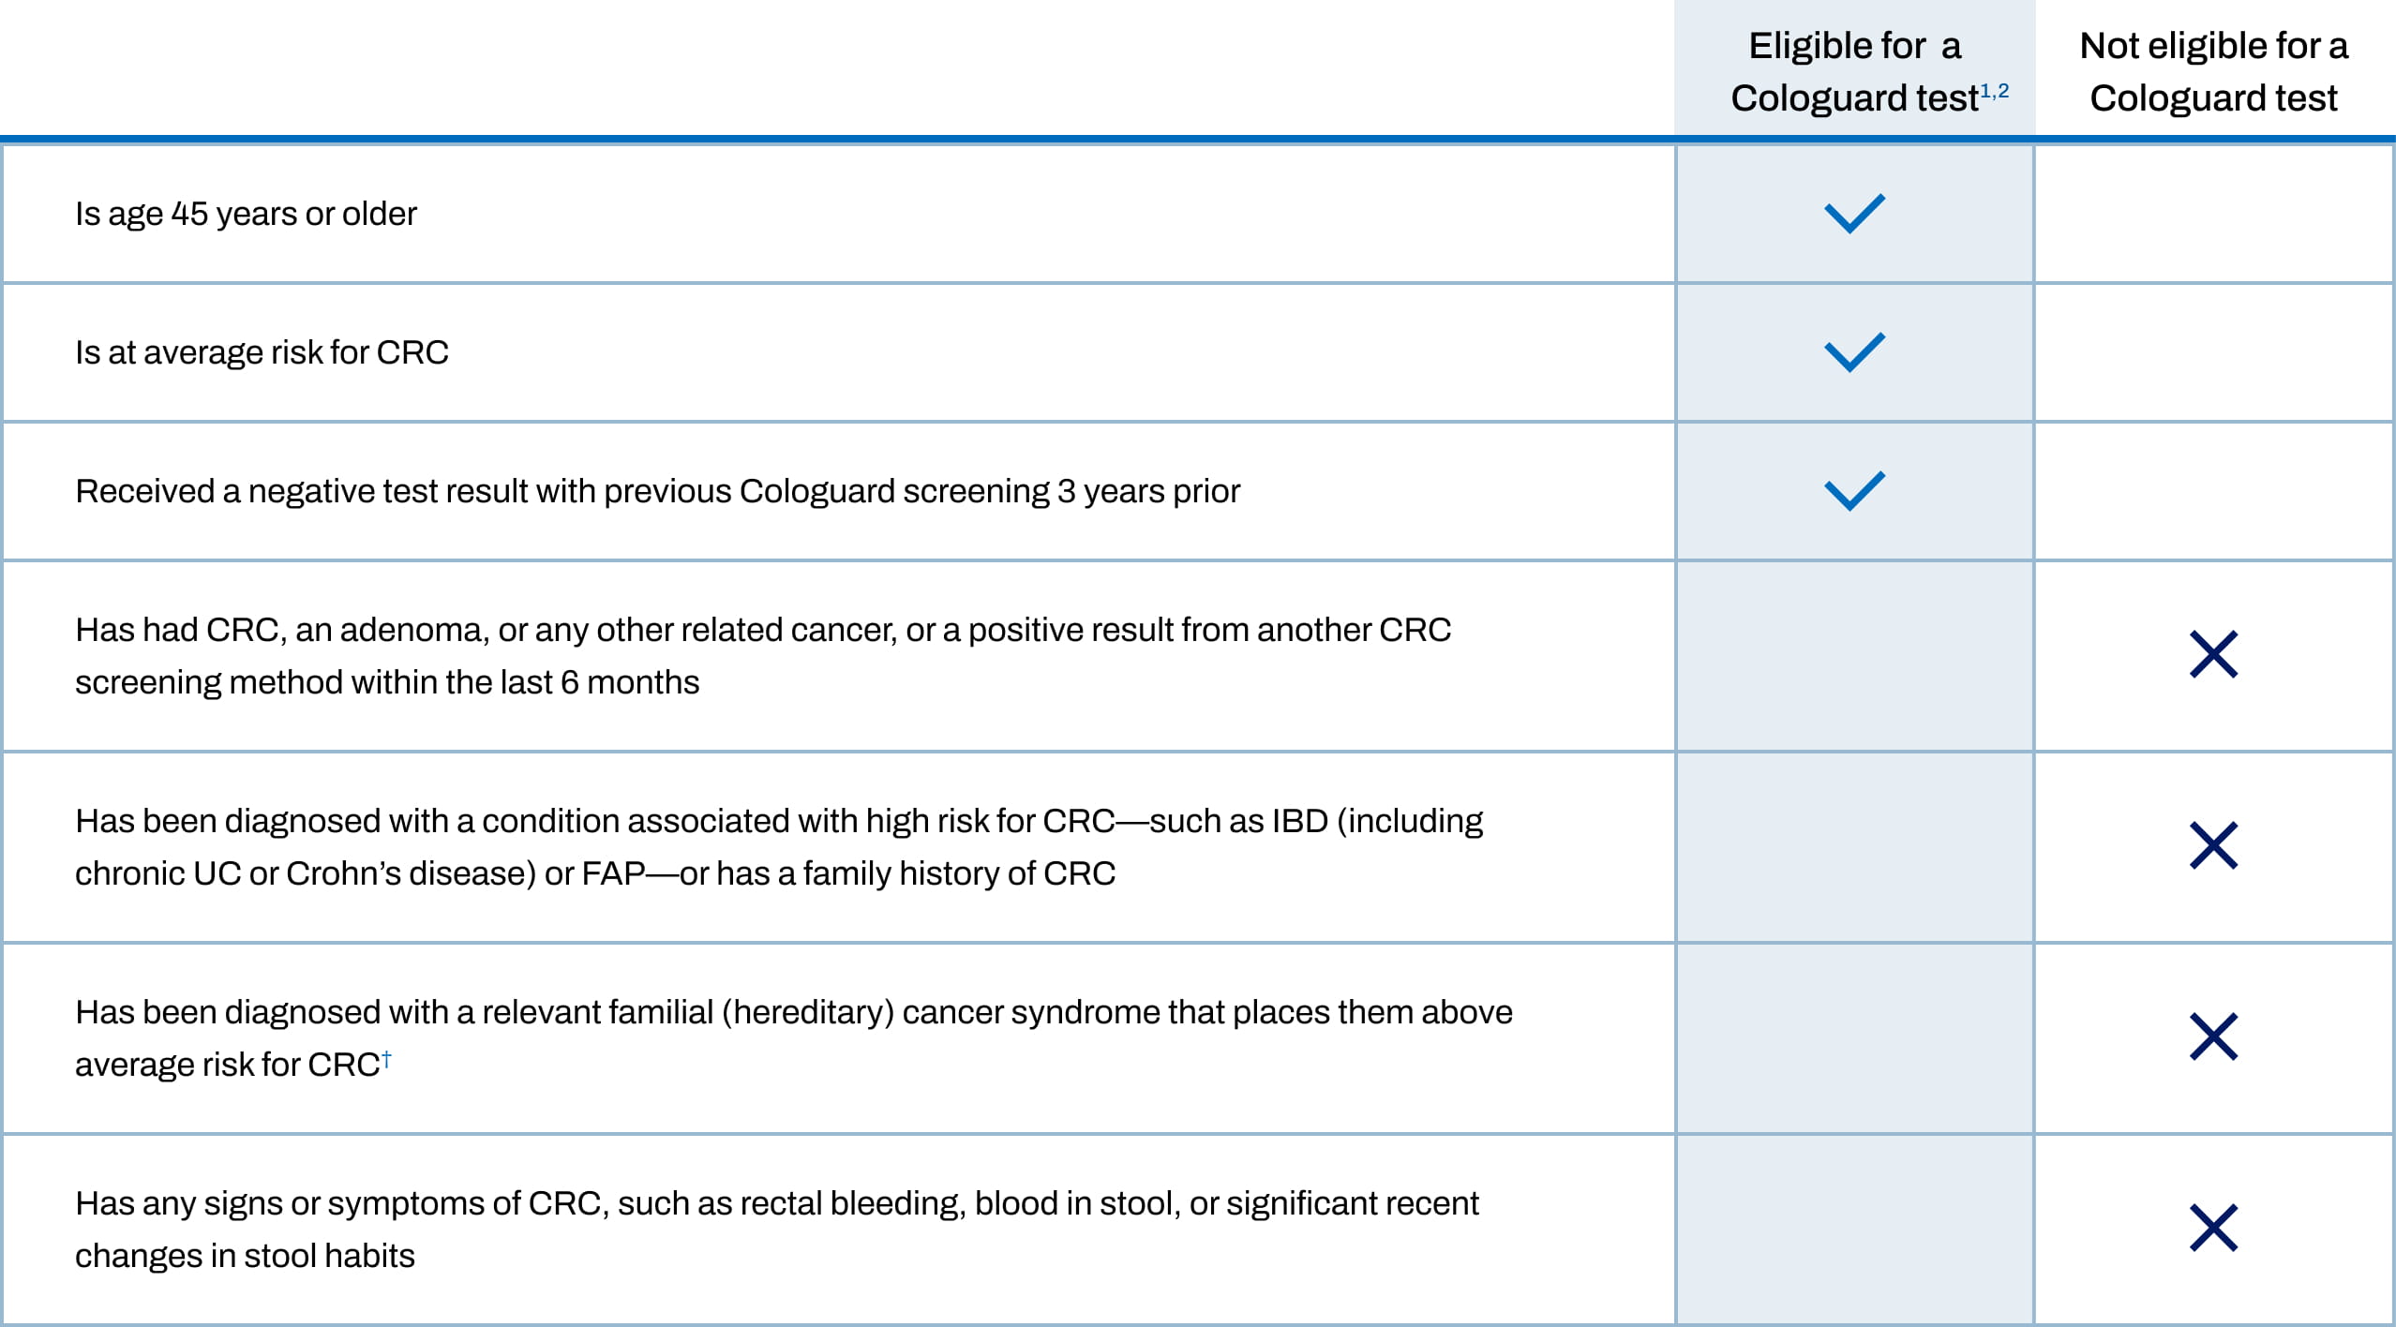Viewport: 2396px width, 1327px height.
Task: Open the dagger footnote after 'risk for CRC'
Action: pyautogui.click(x=386, y=1058)
